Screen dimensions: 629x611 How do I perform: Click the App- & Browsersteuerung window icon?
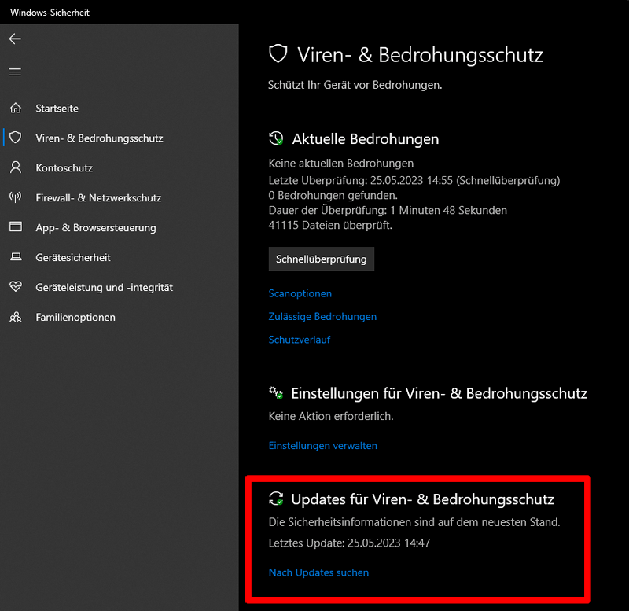click(16, 227)
